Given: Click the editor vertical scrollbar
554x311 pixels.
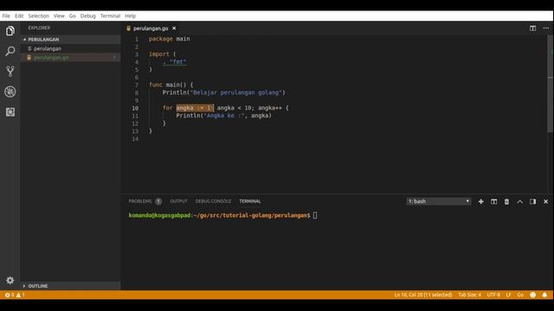Looking at the screenshot, I should [551, 85].
